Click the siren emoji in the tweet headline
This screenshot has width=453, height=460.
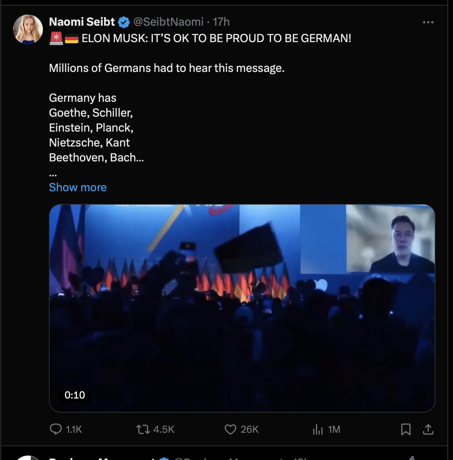(56, 38)
